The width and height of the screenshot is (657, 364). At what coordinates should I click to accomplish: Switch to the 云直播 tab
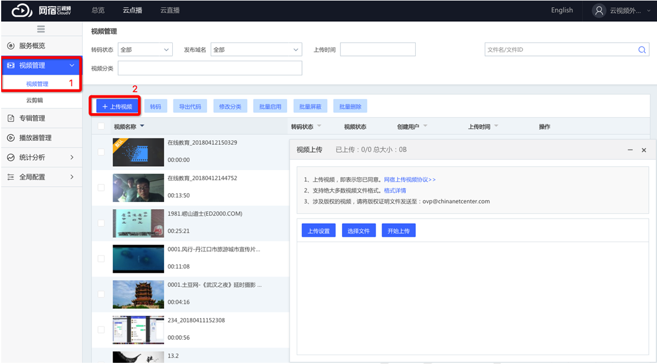pyautogui.click(x=170, y=11)
